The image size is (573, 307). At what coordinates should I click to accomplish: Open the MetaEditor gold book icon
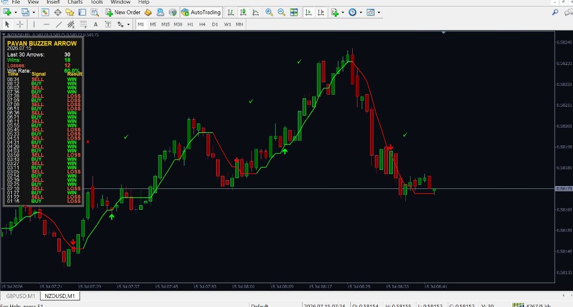pos(148,12)
